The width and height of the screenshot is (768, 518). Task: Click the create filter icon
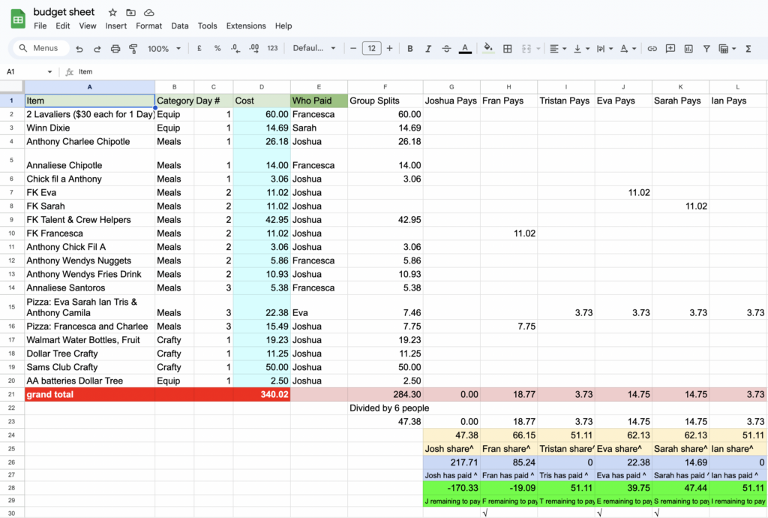tap(706, 49)
